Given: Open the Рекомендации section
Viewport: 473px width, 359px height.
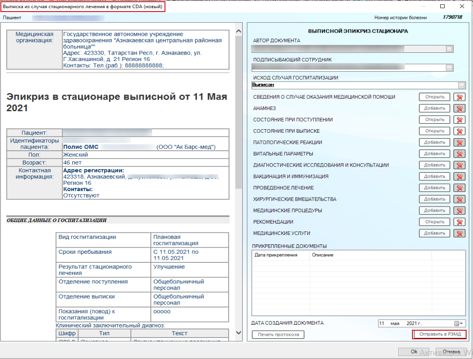Looking at the screenshot, I should [435, 222].
